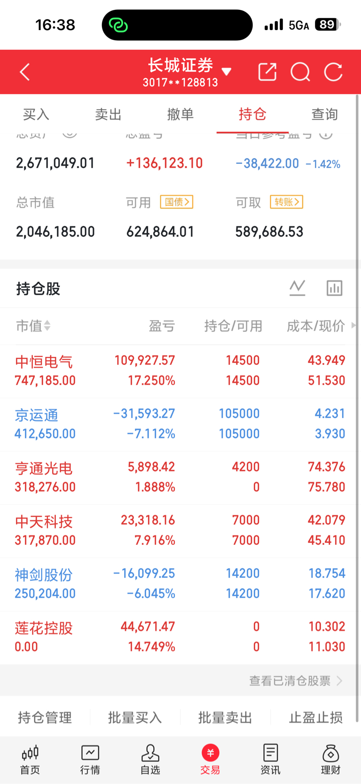Tap the back arrow icon
The width and height of the screenshot is (361, 784).
coord(25,72)
